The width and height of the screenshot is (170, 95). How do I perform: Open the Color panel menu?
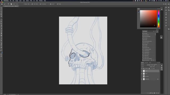coord(160,9)
